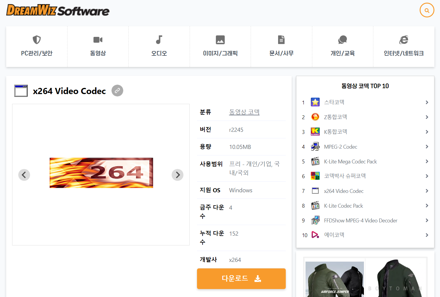Click the picture icon for 이미지/그래픽
The image size is (440, 297).
220,40
